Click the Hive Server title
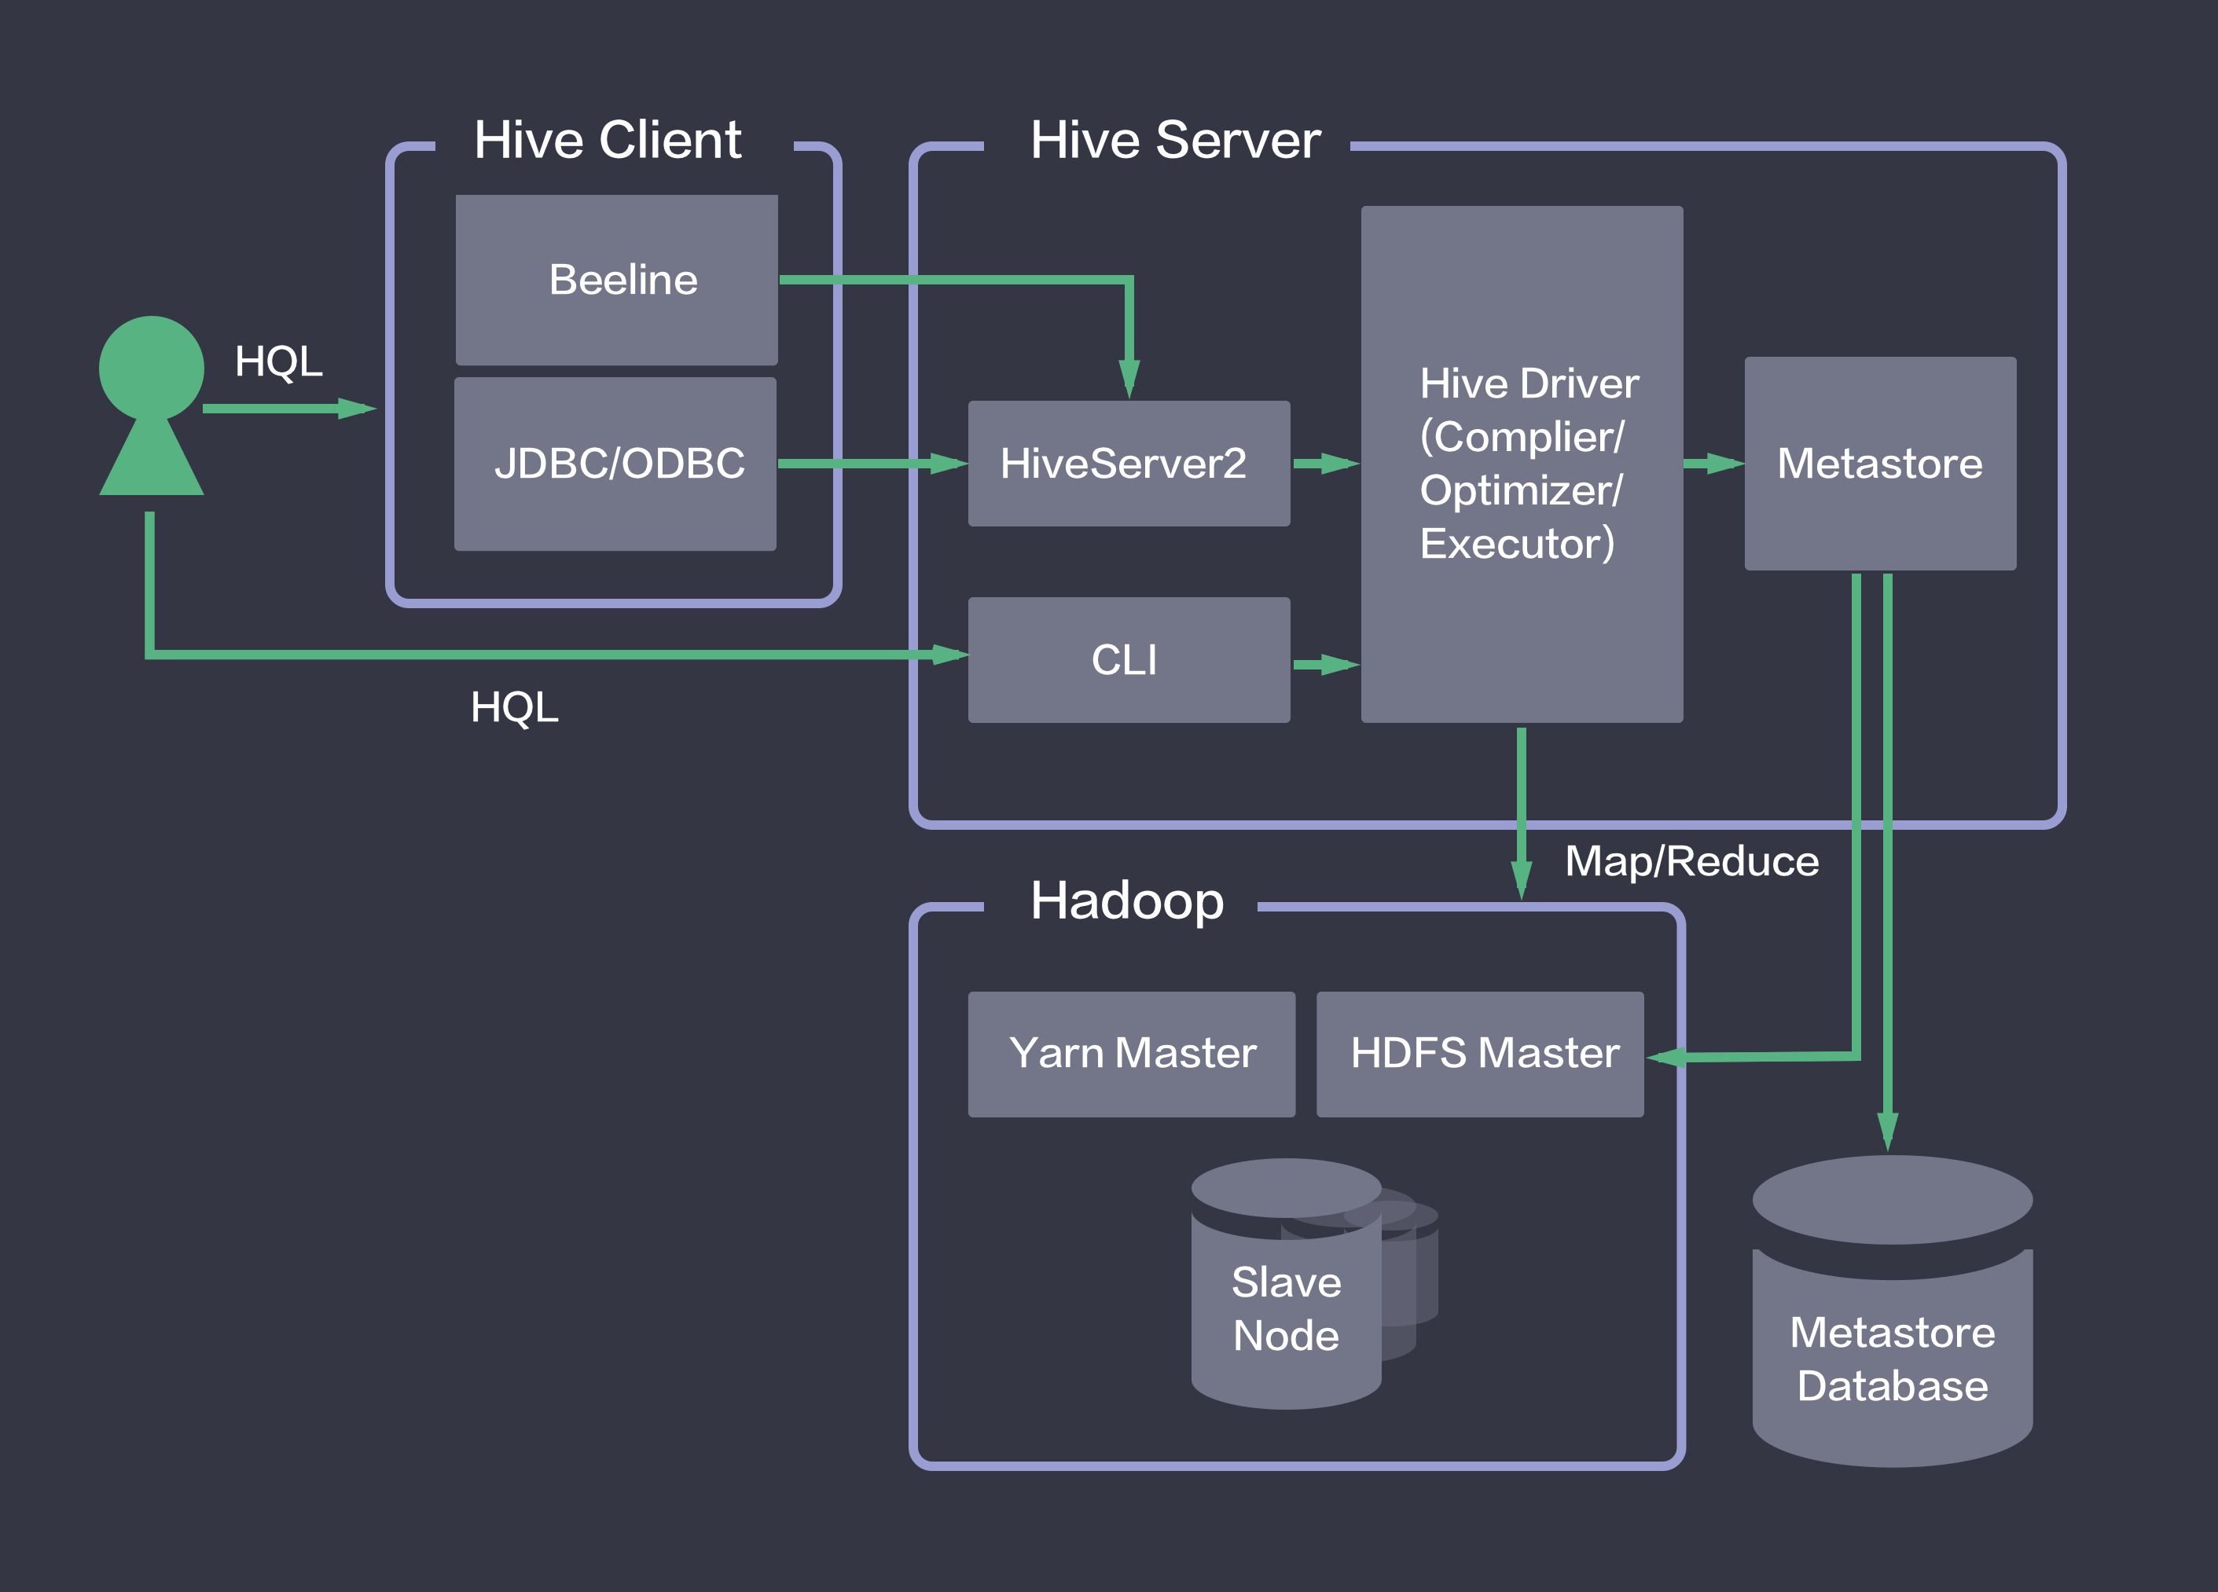The height and width of the screenshot is (1592, 2218). tap(1174, 140)
